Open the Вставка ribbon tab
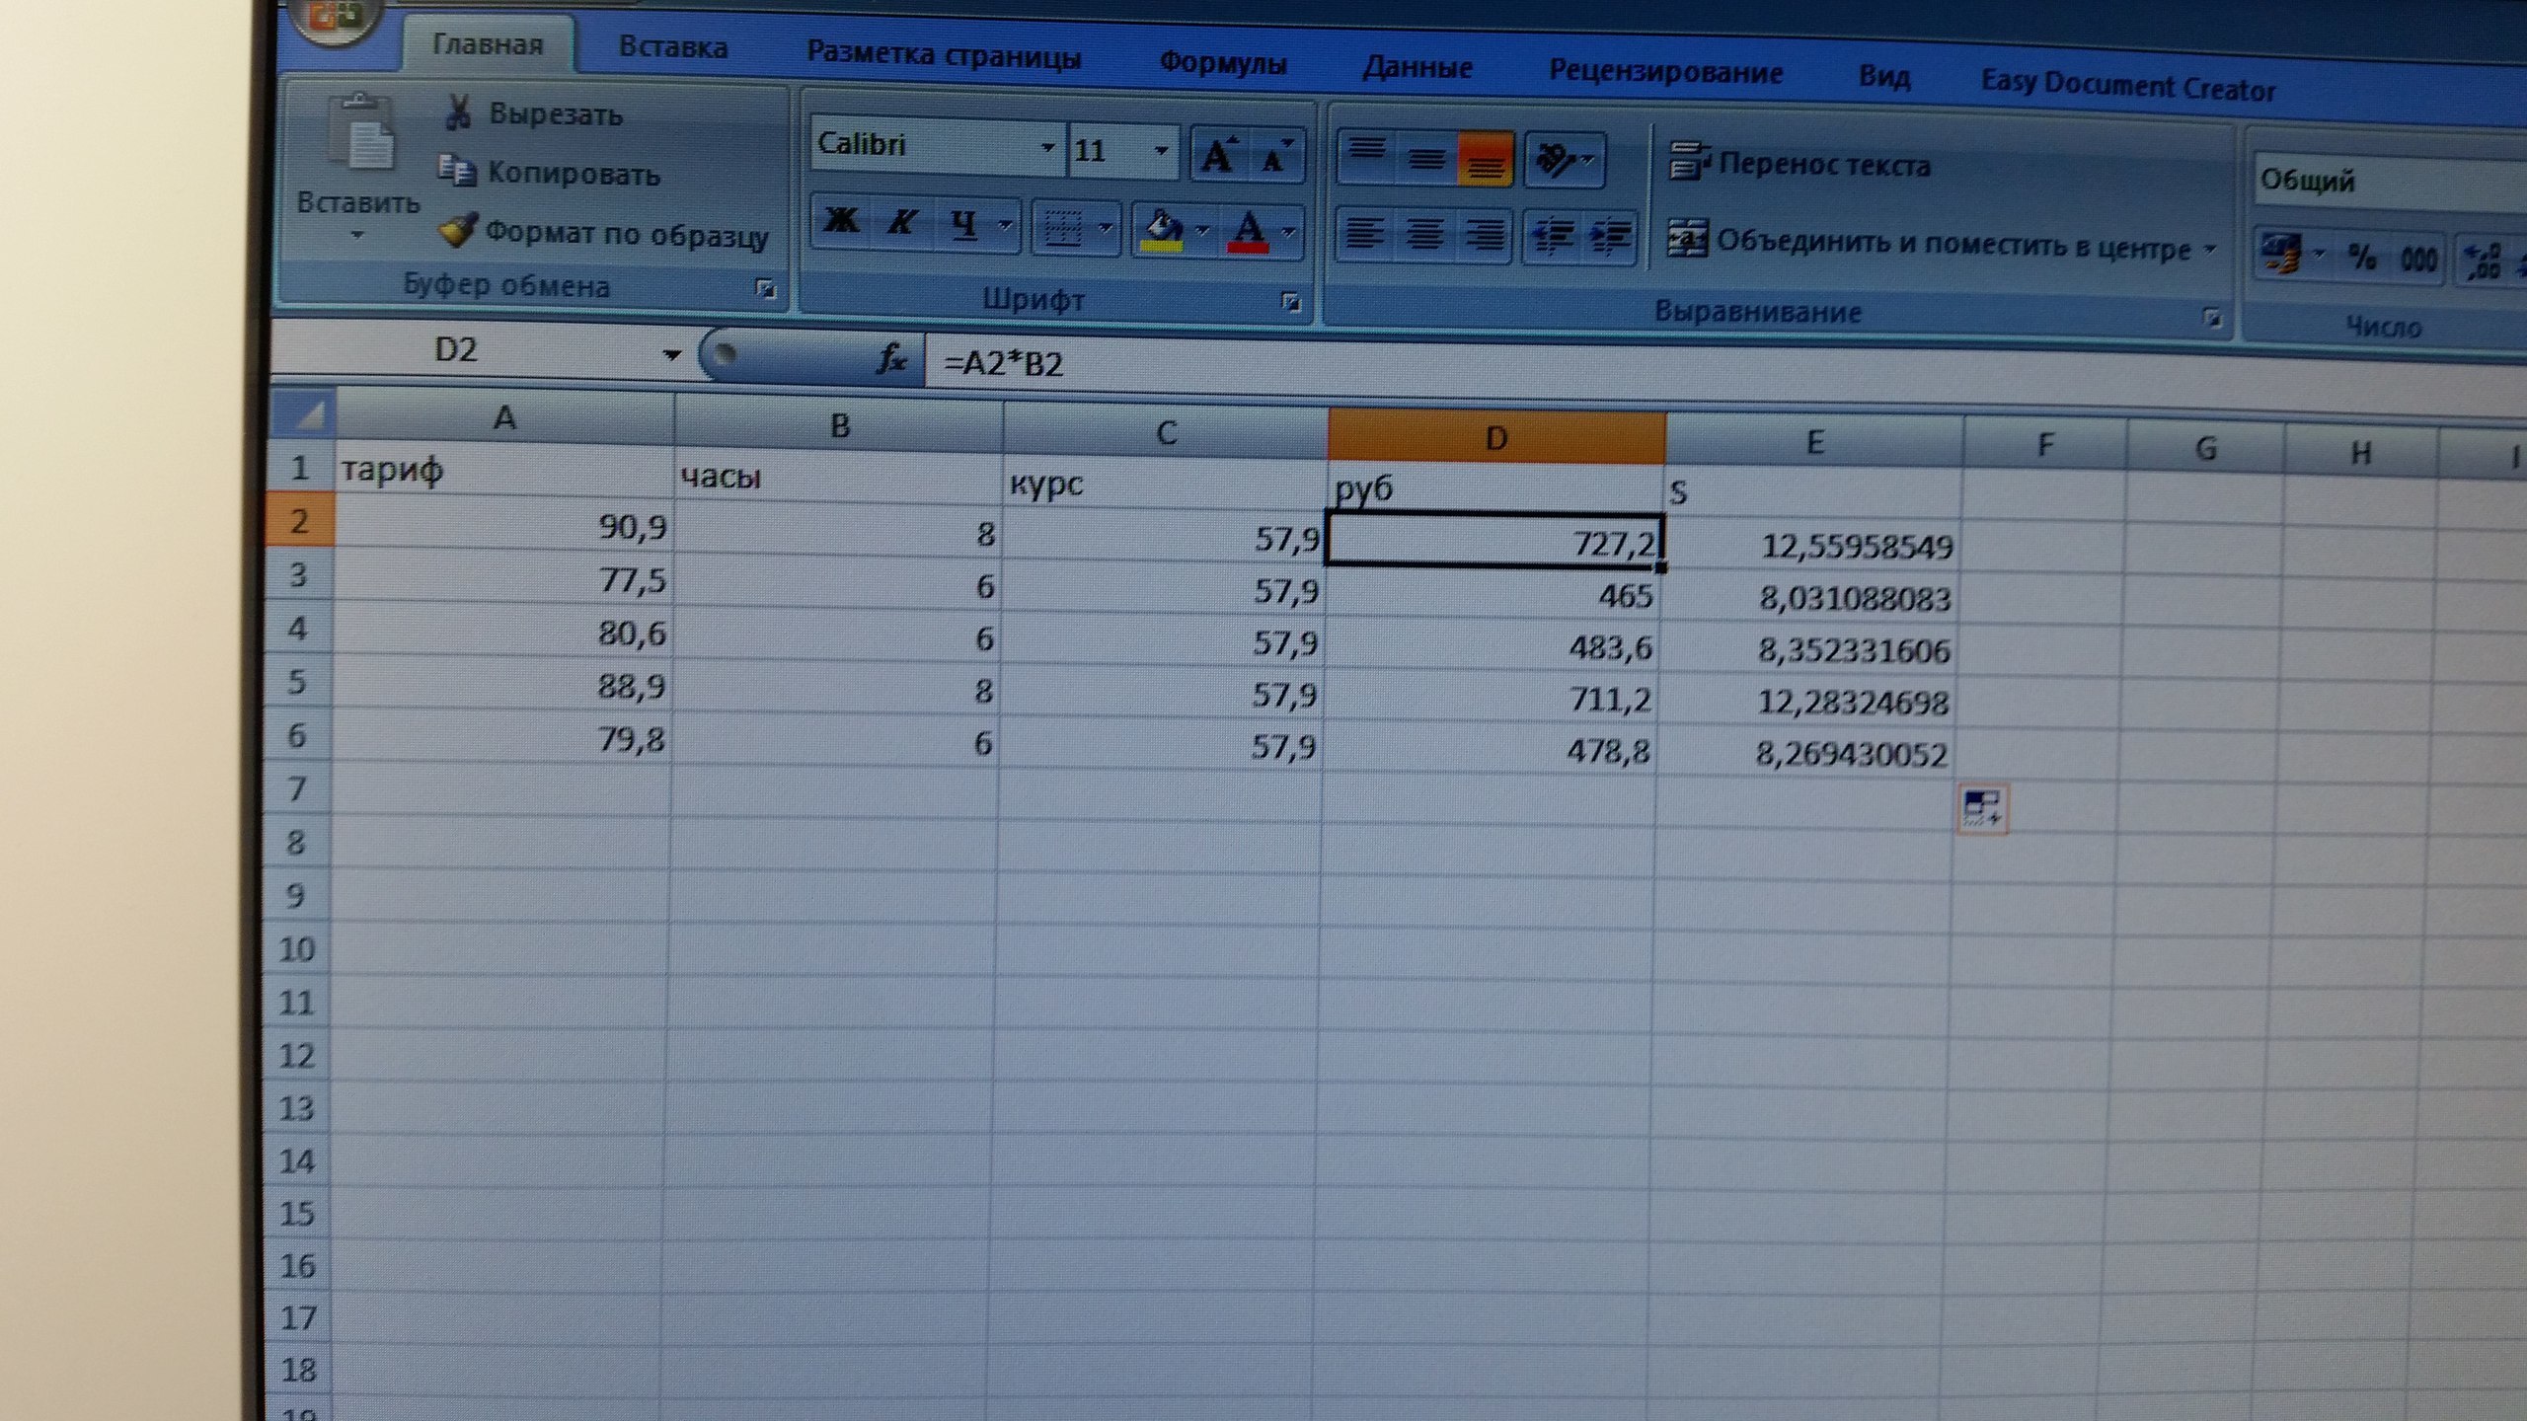 673,47
